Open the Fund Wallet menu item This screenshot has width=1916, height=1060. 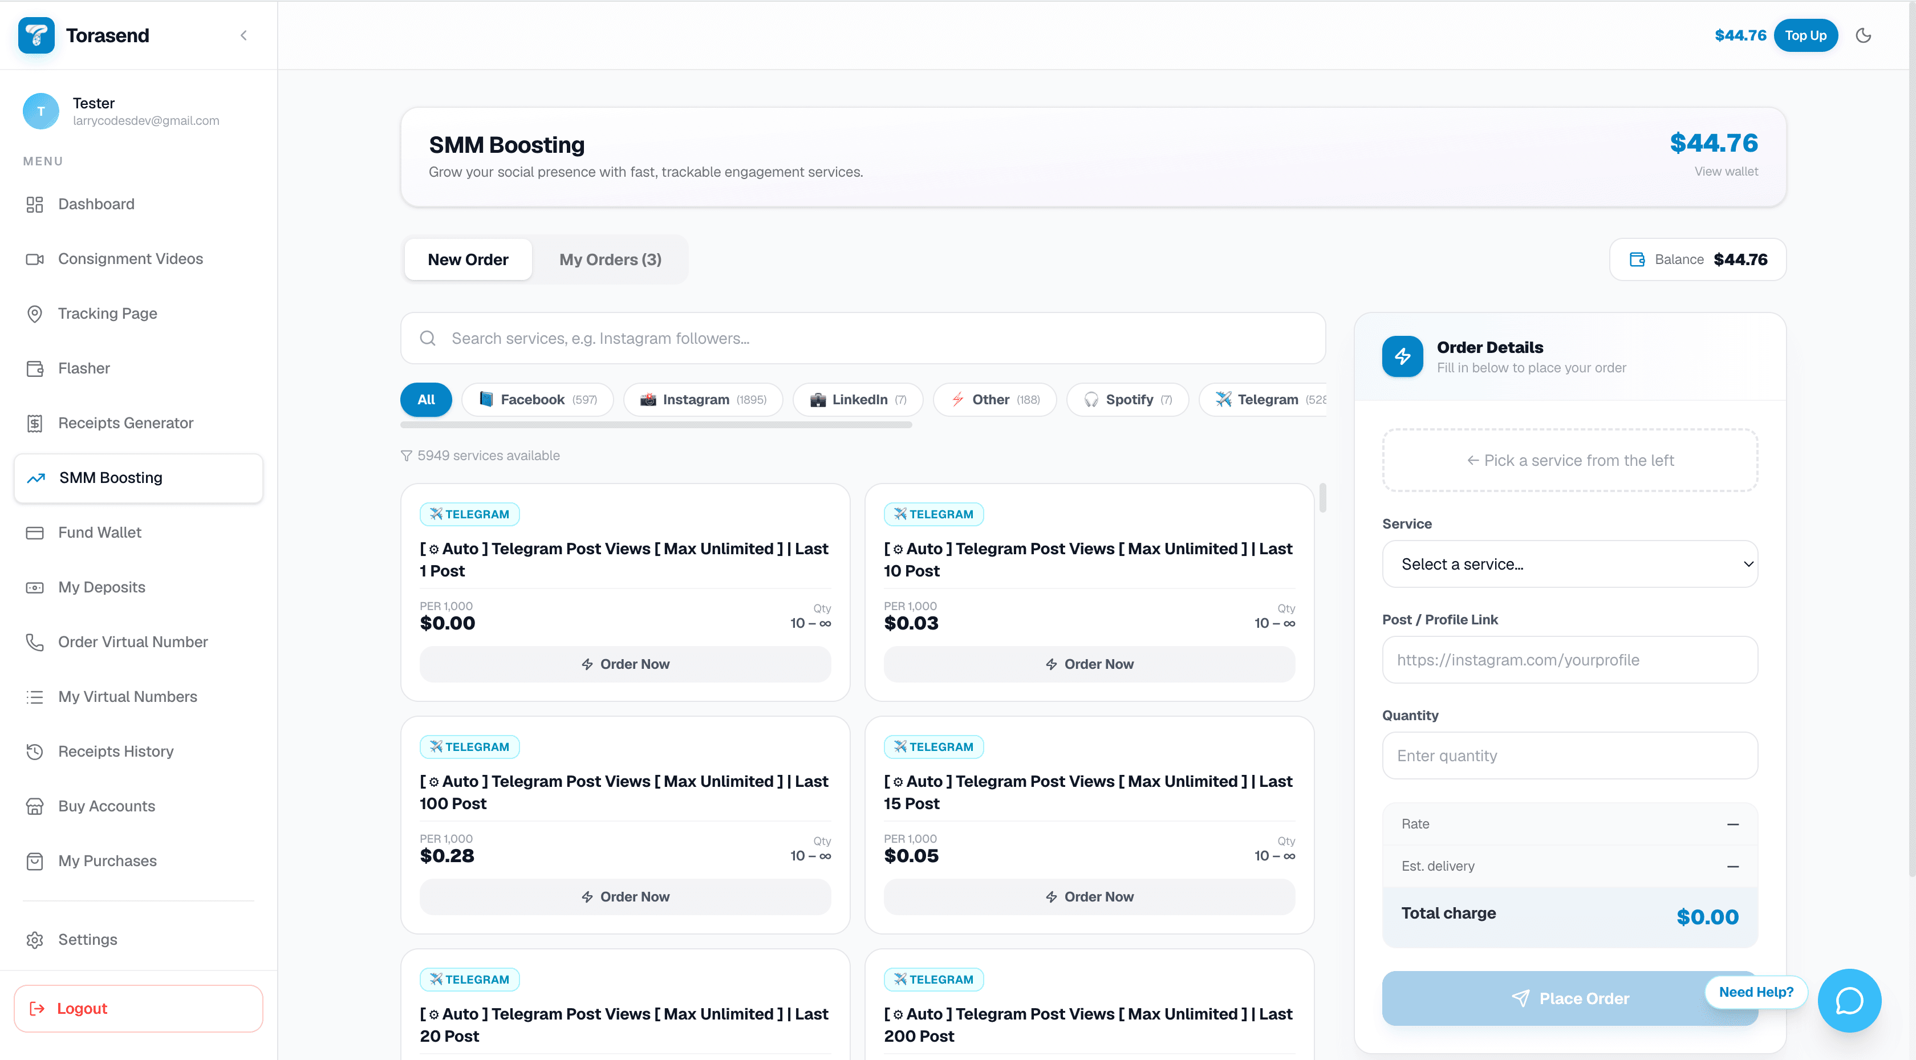click(x=139, y=533)
